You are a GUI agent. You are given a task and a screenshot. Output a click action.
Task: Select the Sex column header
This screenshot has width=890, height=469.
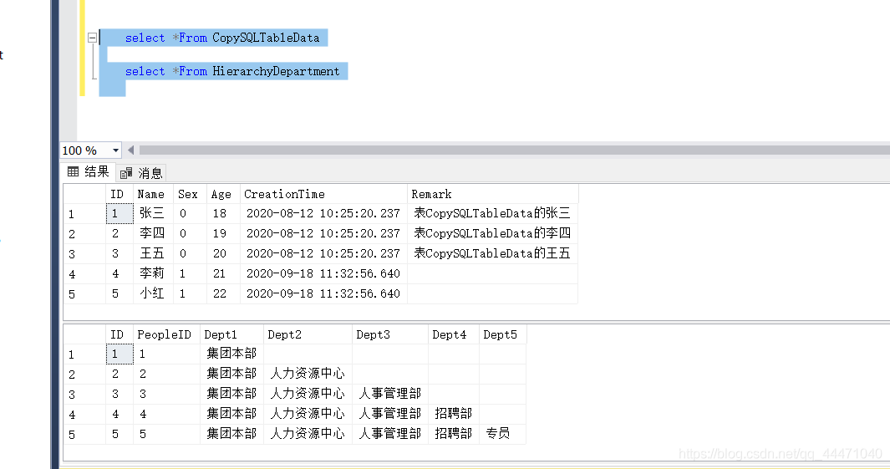tap(191, 194)
